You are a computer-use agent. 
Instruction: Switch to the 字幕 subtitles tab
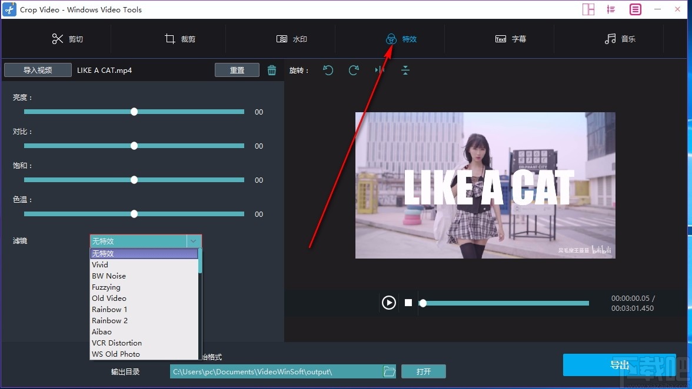tap(510, 39)
